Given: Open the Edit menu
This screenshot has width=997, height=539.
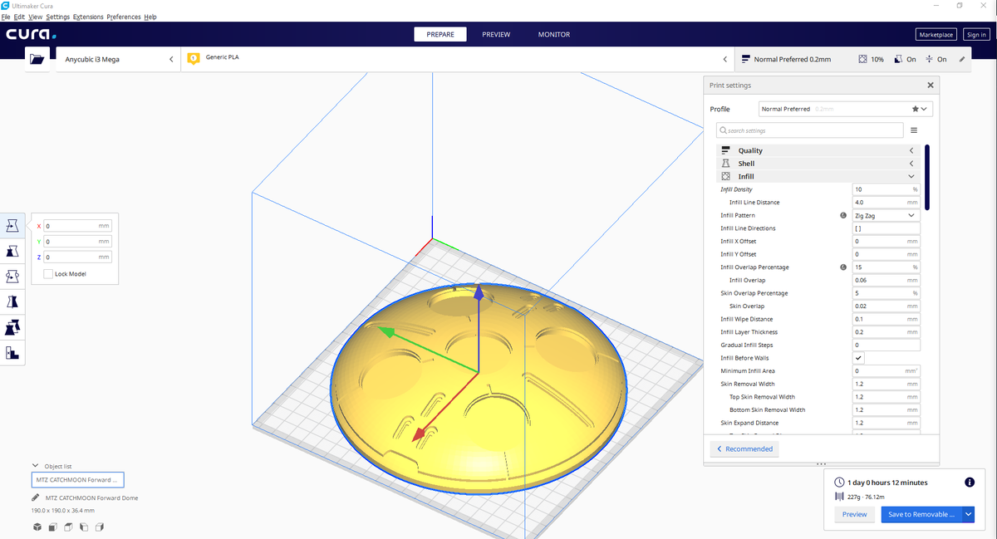Looking at the screenshot, I should click(x=19, y=17).
